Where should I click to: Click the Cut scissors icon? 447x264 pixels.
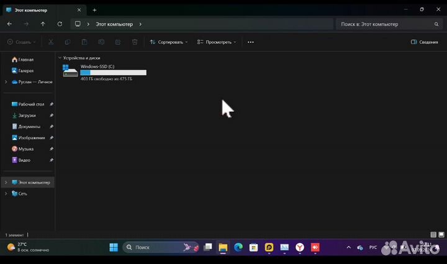[x=51, y=42]
